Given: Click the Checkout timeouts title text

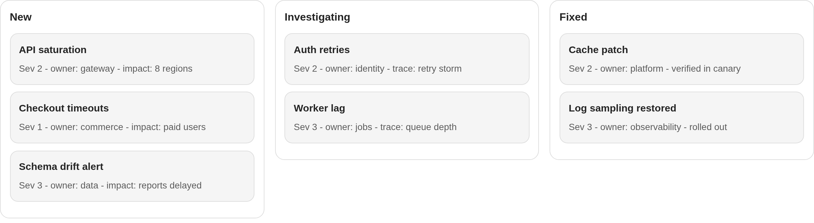Looking at the screenshot, I should coord(64,108).
